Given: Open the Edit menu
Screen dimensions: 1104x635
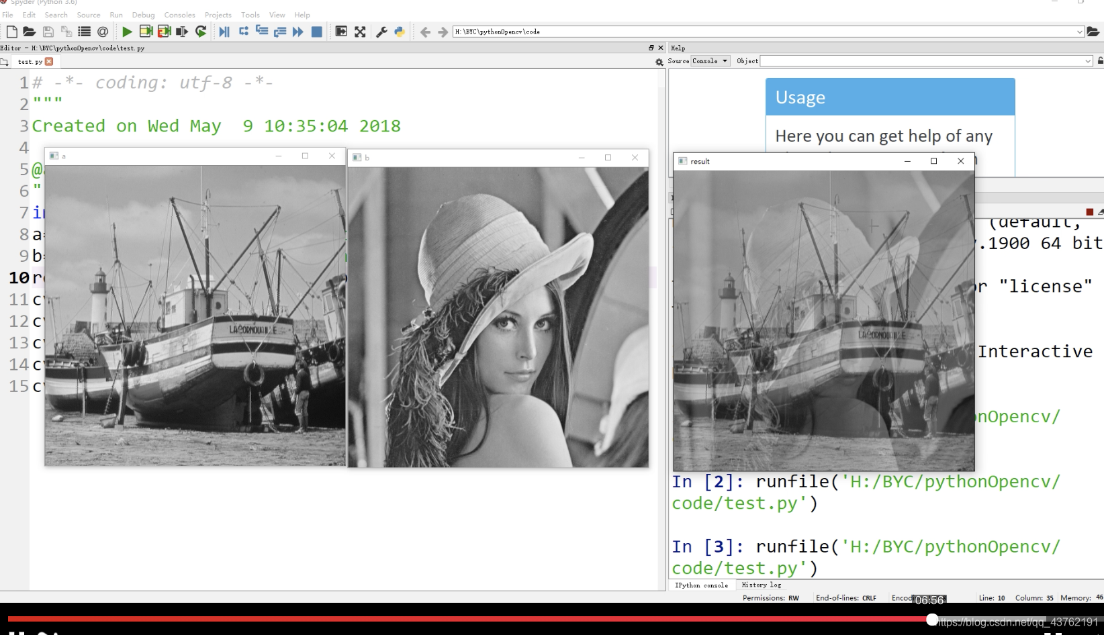Looking at the screenshot, I should pyautogui.click(x=29, y=15).
